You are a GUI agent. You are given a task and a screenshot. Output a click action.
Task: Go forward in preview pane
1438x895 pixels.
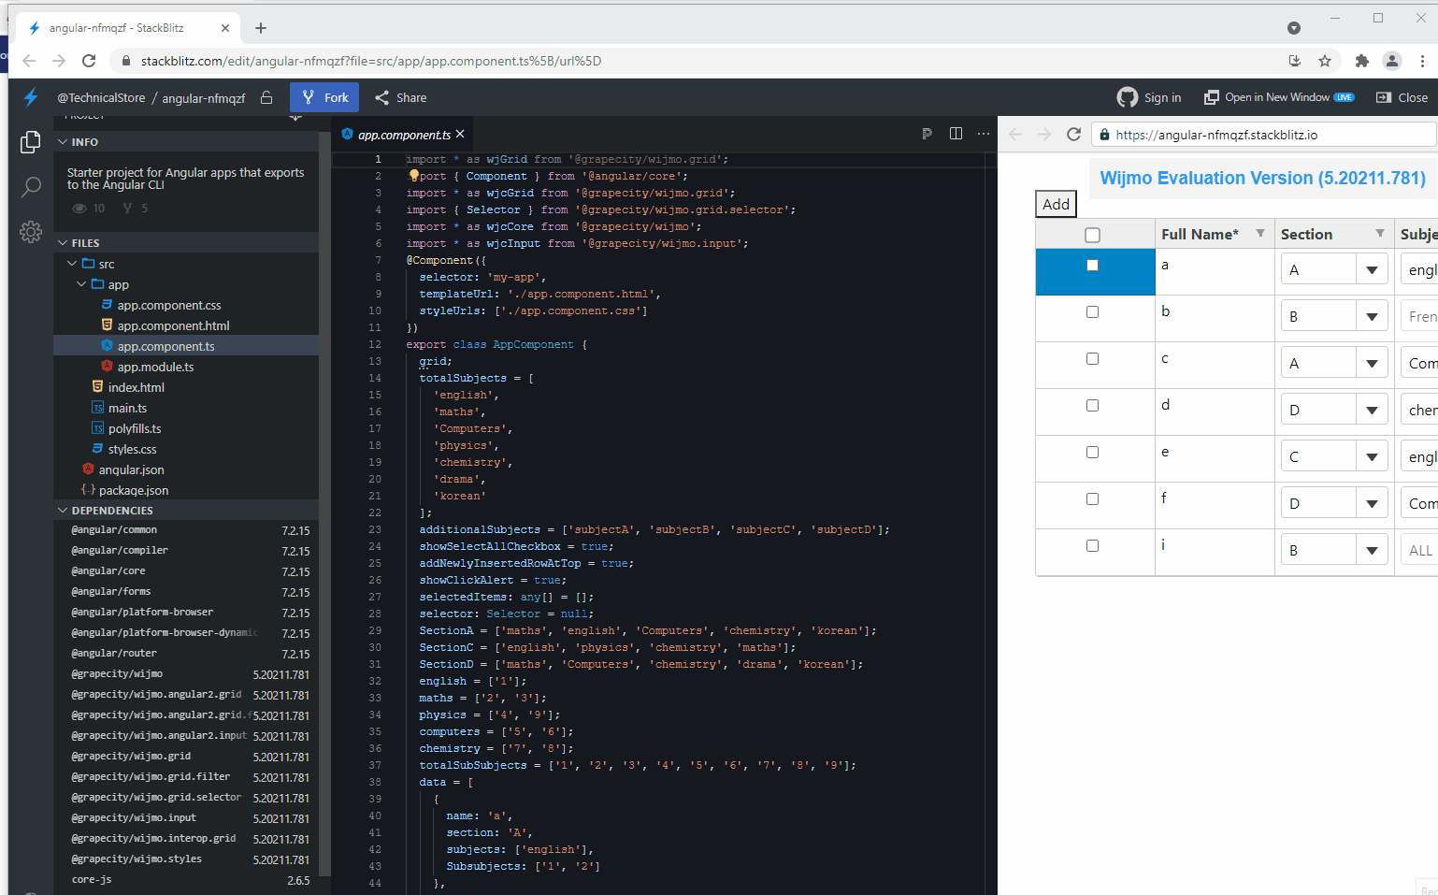pos(1044,135)
